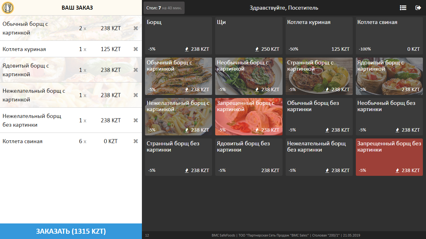Click the fire icon on Ядовитый борщ с картинкой row price

click(x=397, y=90)
